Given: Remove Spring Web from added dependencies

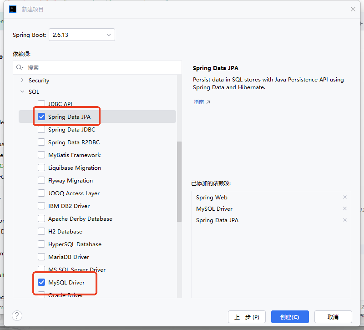Looking at the screenshot, I should click(x=345, y=197).
